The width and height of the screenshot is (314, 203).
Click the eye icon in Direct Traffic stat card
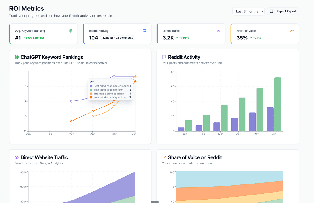click(x=218, y=31)
